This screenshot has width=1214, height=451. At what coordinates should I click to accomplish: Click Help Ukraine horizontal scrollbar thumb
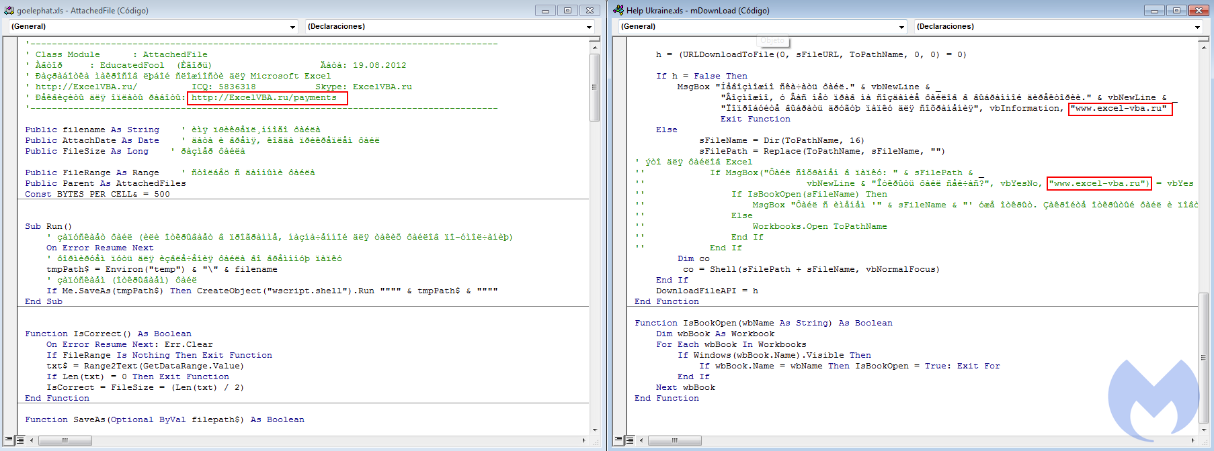[674, 440]
